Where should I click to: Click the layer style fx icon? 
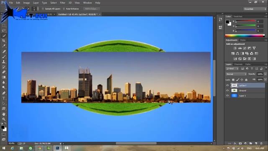coord(235,143)
